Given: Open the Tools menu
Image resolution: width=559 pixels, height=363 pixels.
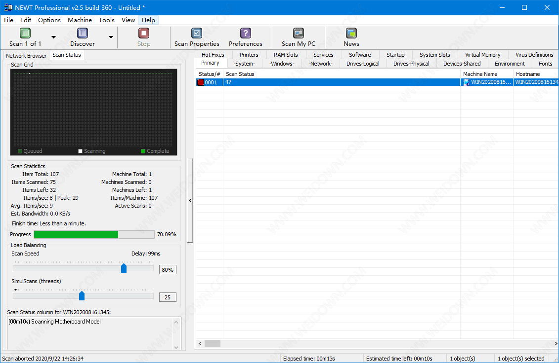Looking at the screenshot, I should (x=107, y=20).
